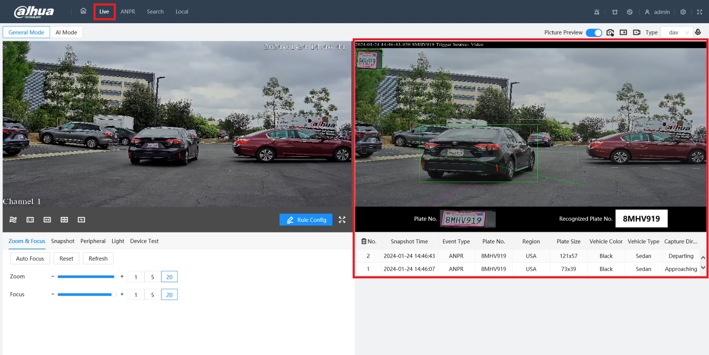Expand live view to full screen
This screenshot has width=709, height=355.
coord(342,220)
